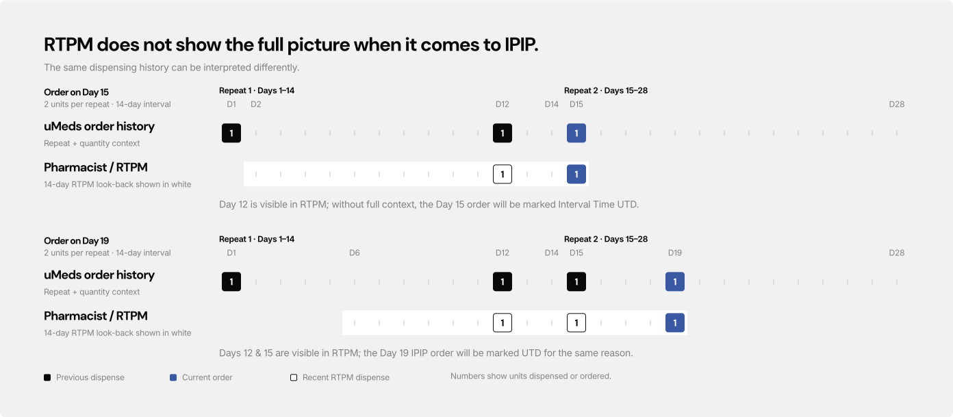Click the D28 label in the first timeline
The height and width of the screenshot is (417, 953).
coord(897,104)
